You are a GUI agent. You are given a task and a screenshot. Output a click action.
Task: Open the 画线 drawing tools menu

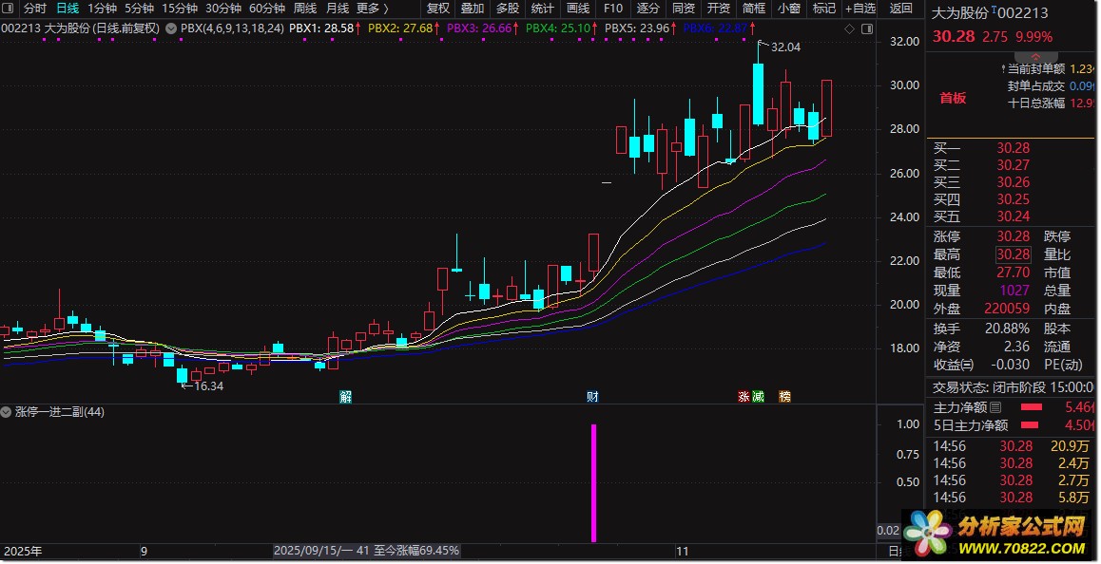pyautogui.click(x=578, y=9)
